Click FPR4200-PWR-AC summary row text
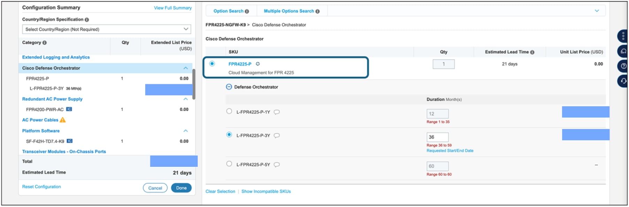The height and width of the screenshot is (207, 629). point(45,110)
